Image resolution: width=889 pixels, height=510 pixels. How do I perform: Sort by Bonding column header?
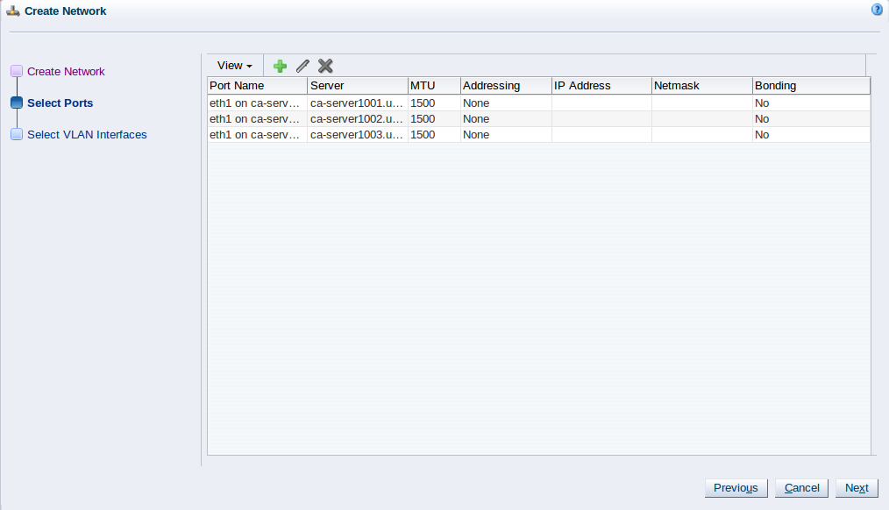pos(811,86)
